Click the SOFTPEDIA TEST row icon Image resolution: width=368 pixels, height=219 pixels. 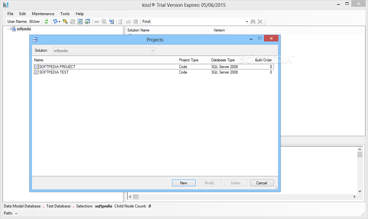pos(36,72)
